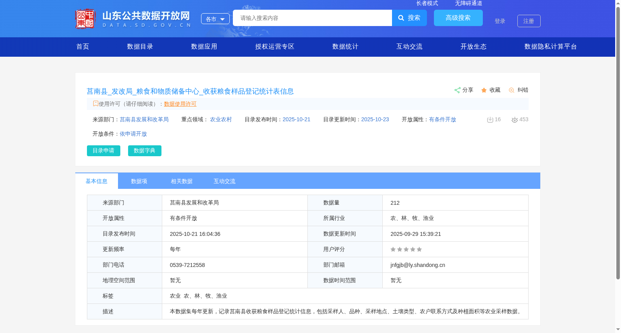Image resolution: width=621 pixels, height=333 pixels.
Task: Click the email jnfgjb@ly.shandong.cn
Action: coord(418,265)
